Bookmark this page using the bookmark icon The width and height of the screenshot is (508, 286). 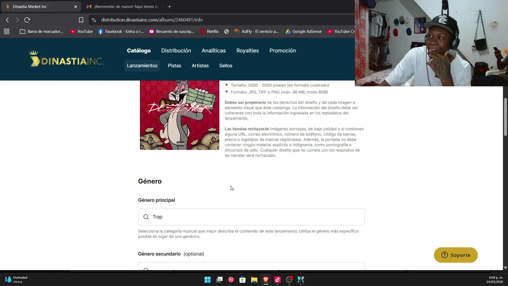pyautogui.click(x=81, y=20)
